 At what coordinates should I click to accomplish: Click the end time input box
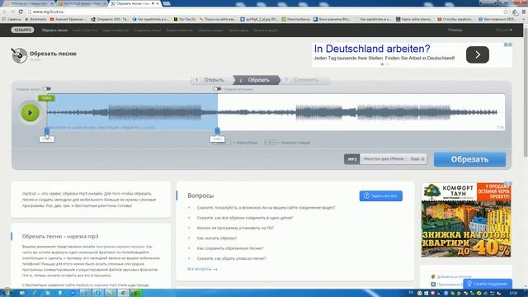(217, 139)
